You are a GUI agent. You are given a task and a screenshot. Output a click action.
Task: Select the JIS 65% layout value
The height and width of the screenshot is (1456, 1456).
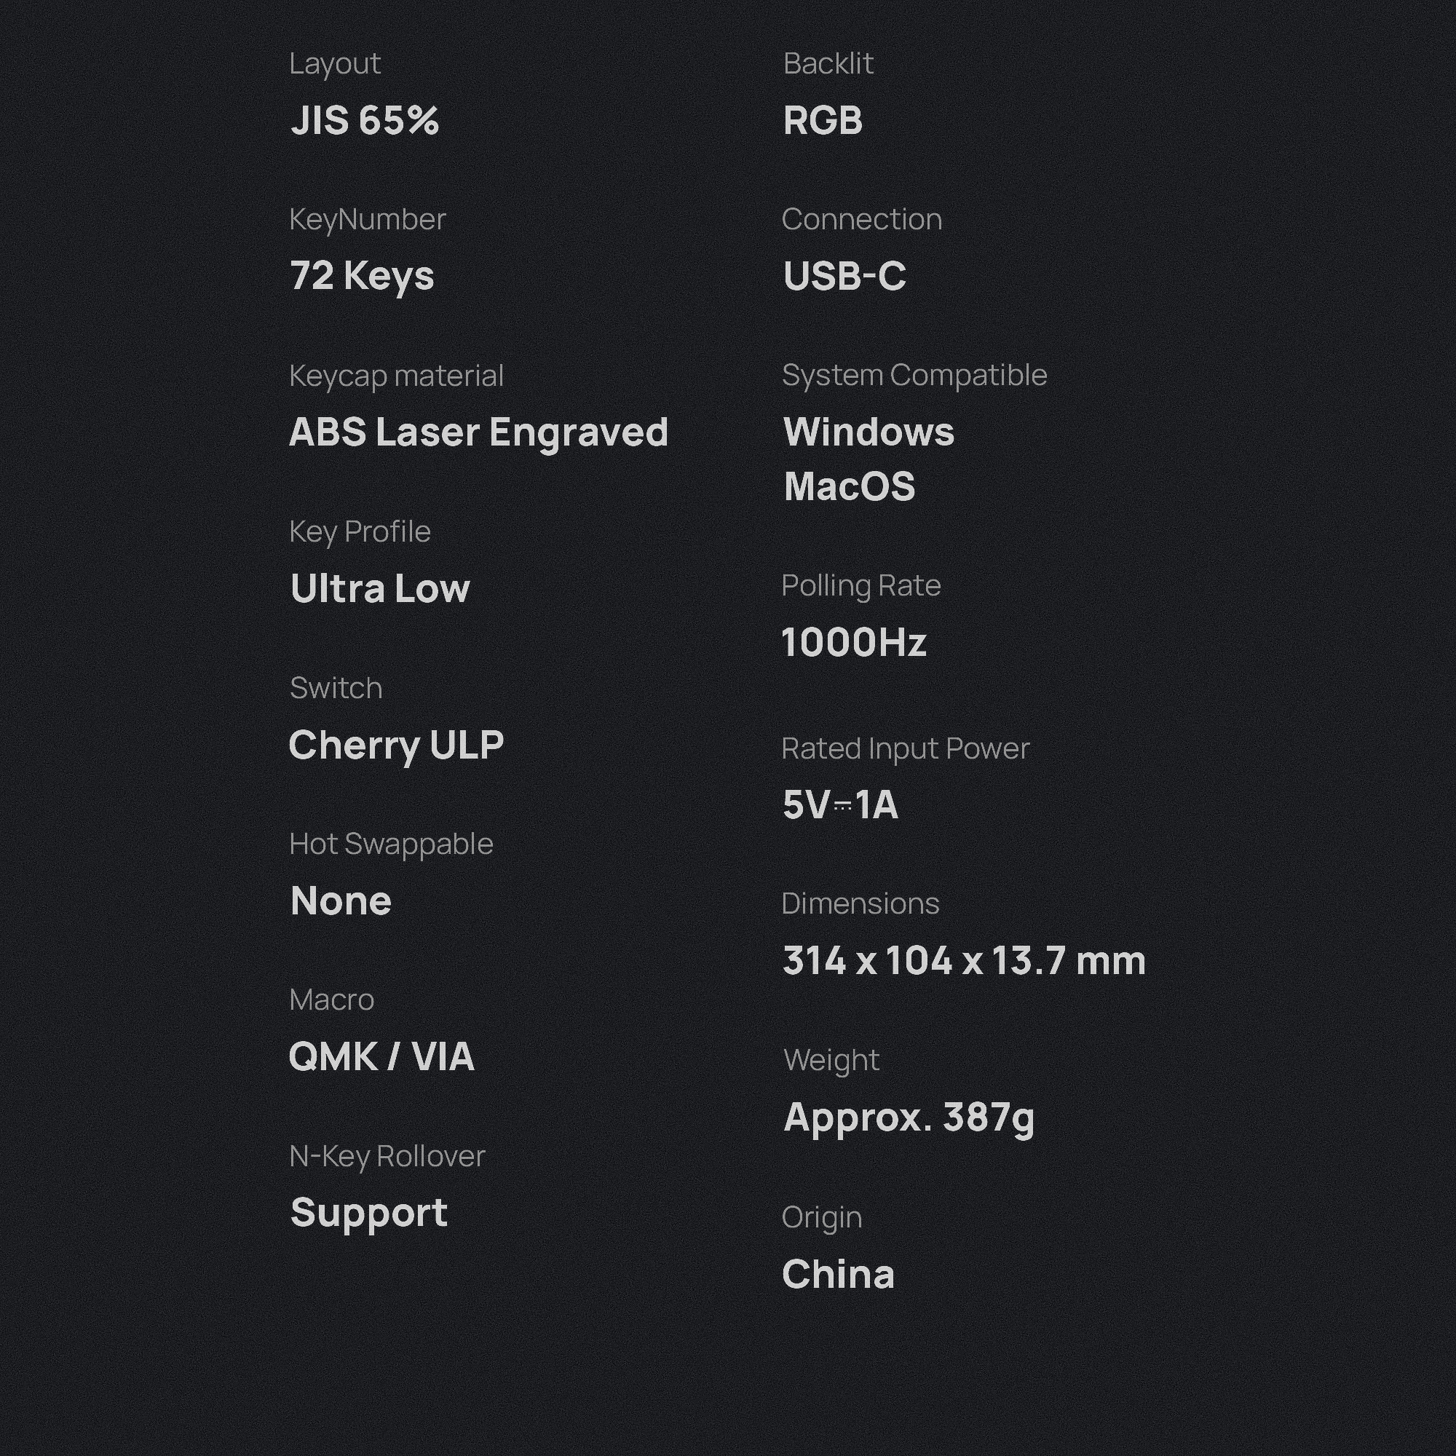coord(364,121)
